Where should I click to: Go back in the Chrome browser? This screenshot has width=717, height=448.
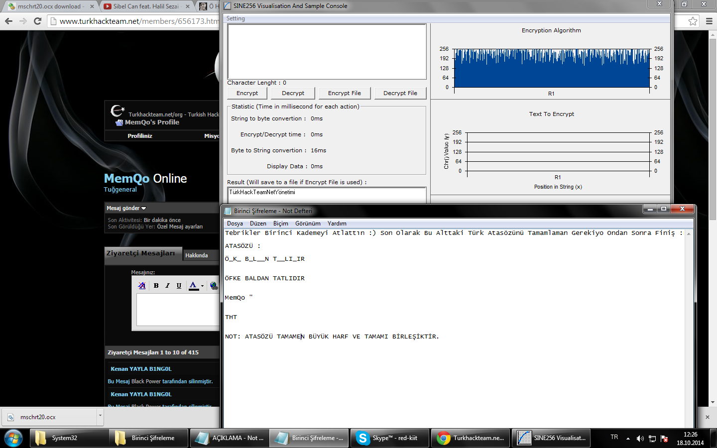pos(8,21)
